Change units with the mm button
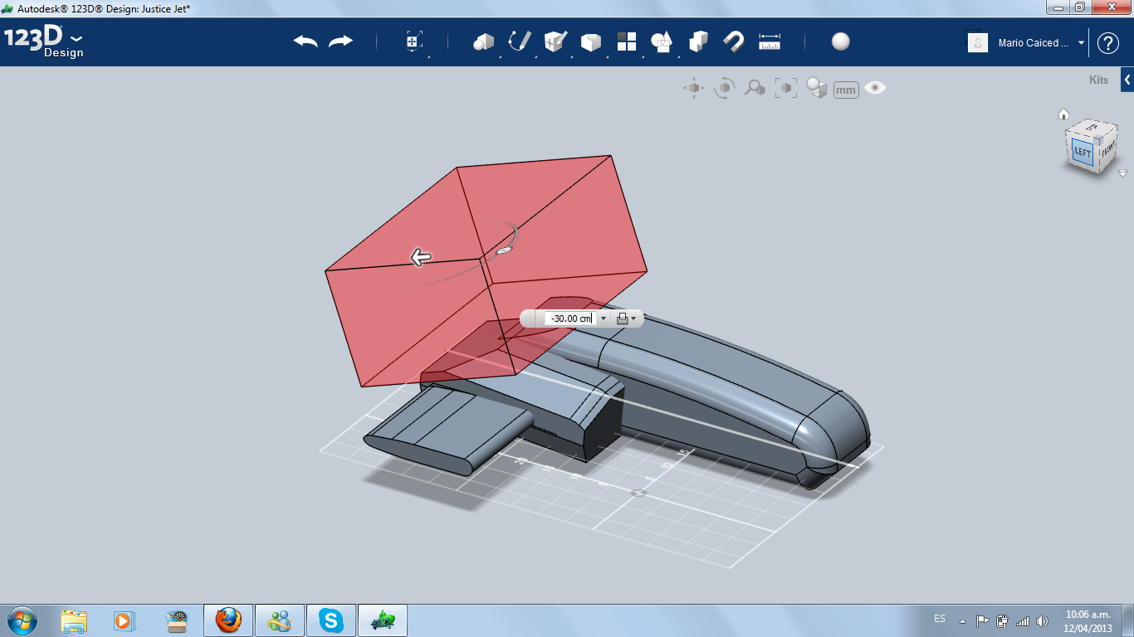This screenshot has height=637, width=1134. click(x=846, y=90)
